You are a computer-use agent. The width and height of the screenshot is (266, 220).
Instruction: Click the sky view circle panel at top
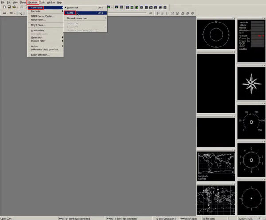point(215,34)
